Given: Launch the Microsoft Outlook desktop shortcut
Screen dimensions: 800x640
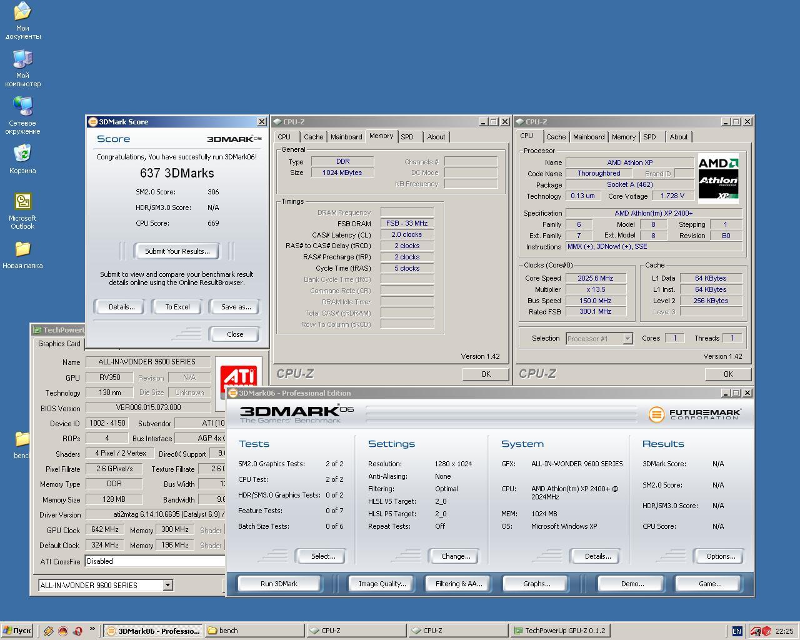Looking at the screenshot, I should click(x=22, y=211).
